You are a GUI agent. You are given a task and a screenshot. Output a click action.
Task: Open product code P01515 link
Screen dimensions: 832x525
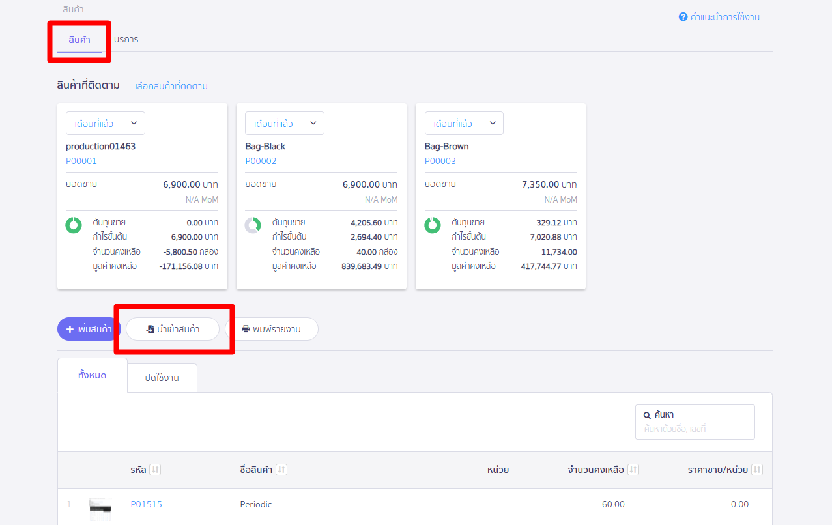point(146,504)
